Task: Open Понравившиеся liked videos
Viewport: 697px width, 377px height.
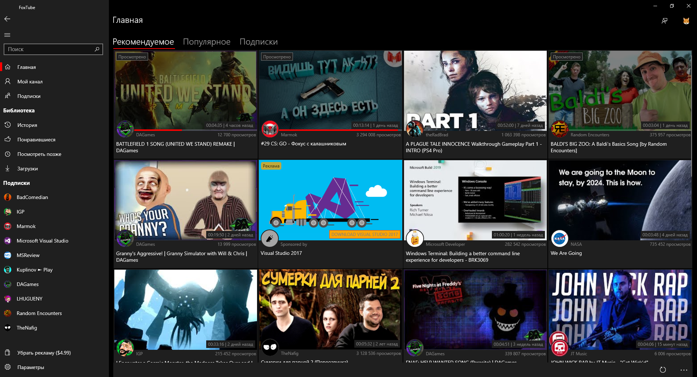Action: tap(36, 140)
